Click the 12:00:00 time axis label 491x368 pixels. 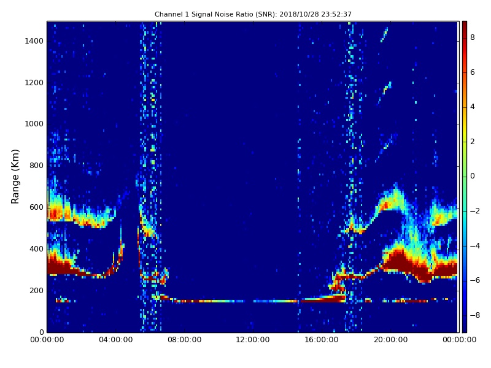[x=253, y=340]
